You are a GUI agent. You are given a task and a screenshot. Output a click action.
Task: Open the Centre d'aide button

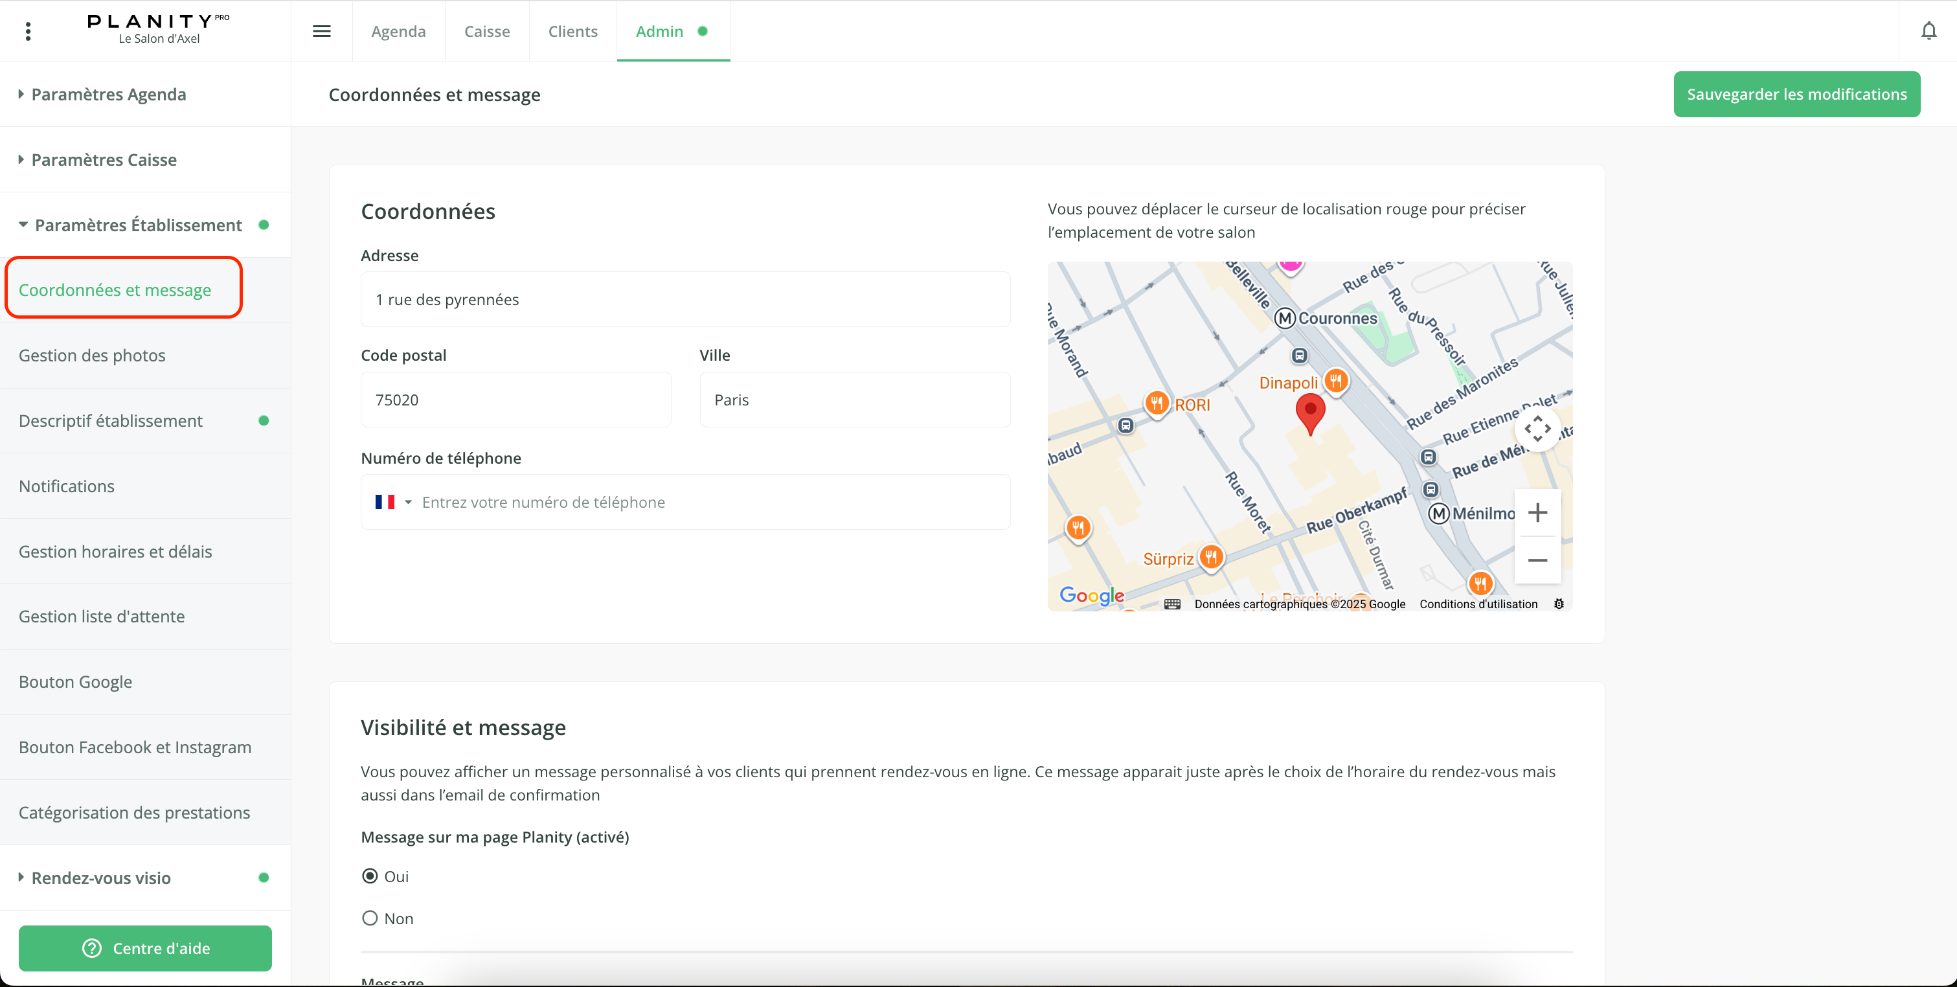[145, 947]
